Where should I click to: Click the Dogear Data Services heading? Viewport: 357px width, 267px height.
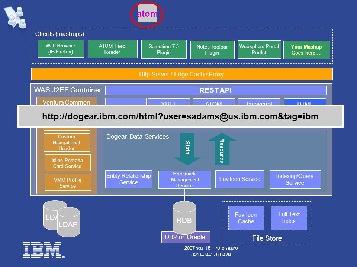click(138, 137)
